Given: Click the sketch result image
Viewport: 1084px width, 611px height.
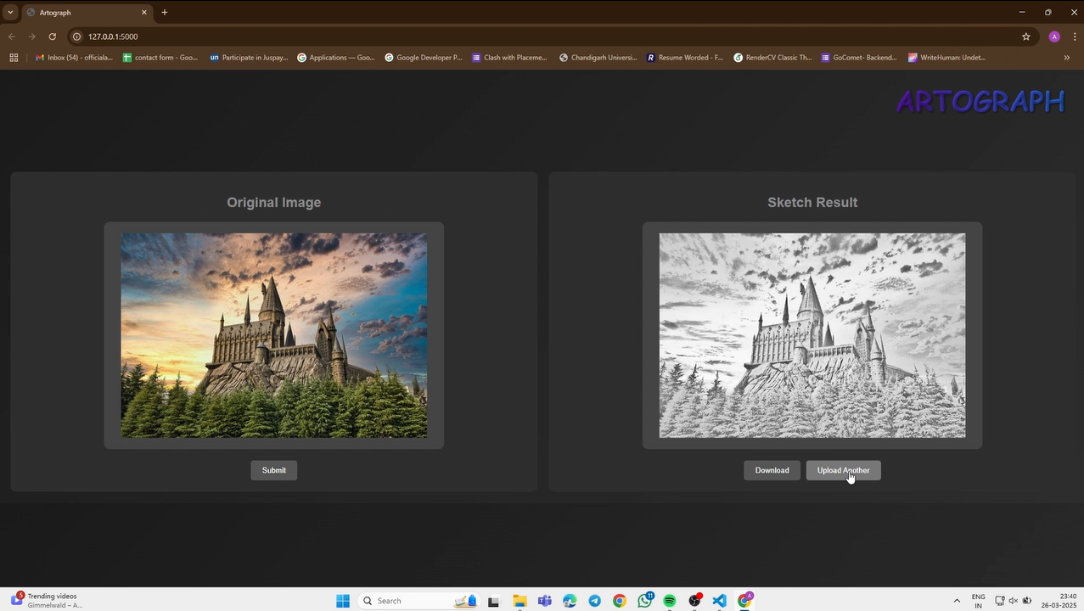Looking at the screenshot, I should point(812,335).
